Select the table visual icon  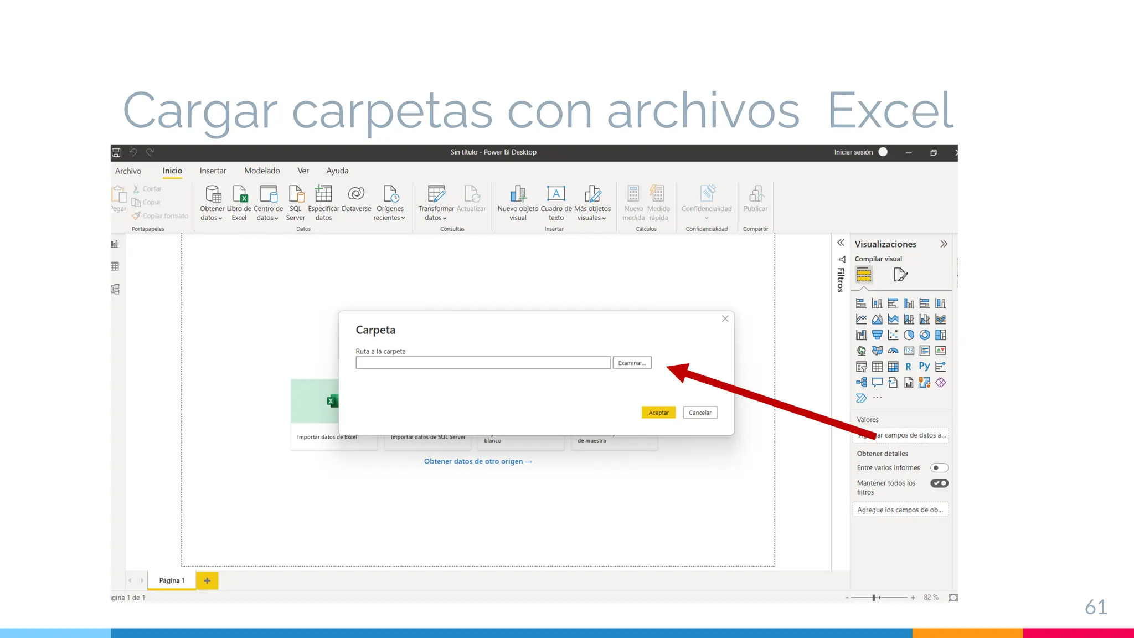[x=877, y=367]
